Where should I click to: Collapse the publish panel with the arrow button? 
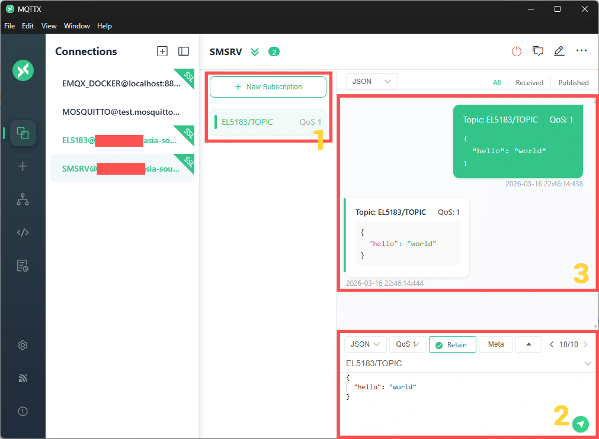pos(528,344)
